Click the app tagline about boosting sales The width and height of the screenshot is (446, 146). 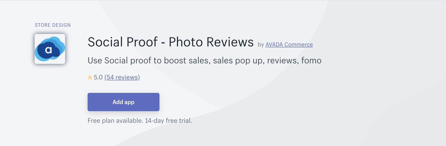(x=204, y=60)
